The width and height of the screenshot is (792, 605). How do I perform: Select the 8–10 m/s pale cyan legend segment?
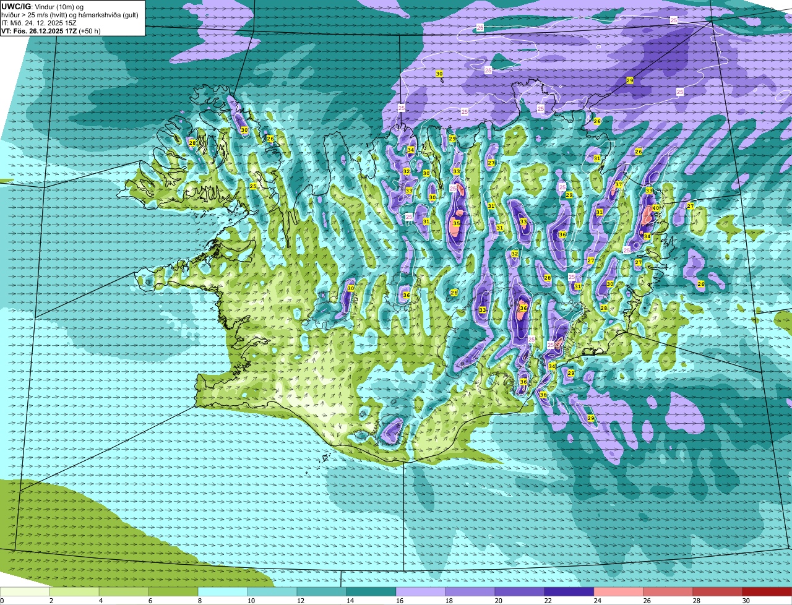point(223,591)
